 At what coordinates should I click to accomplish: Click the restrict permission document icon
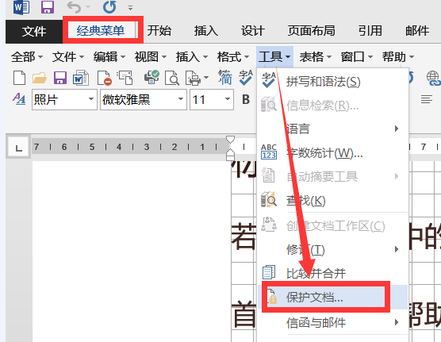click(105, 78)
